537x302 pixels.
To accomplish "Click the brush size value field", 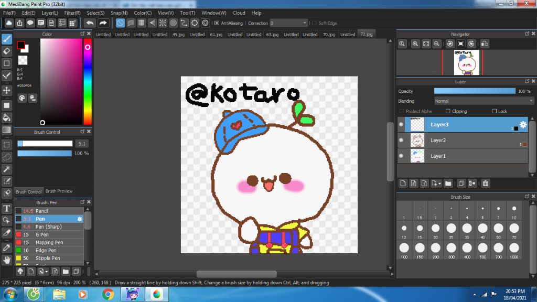I will 82,144.
